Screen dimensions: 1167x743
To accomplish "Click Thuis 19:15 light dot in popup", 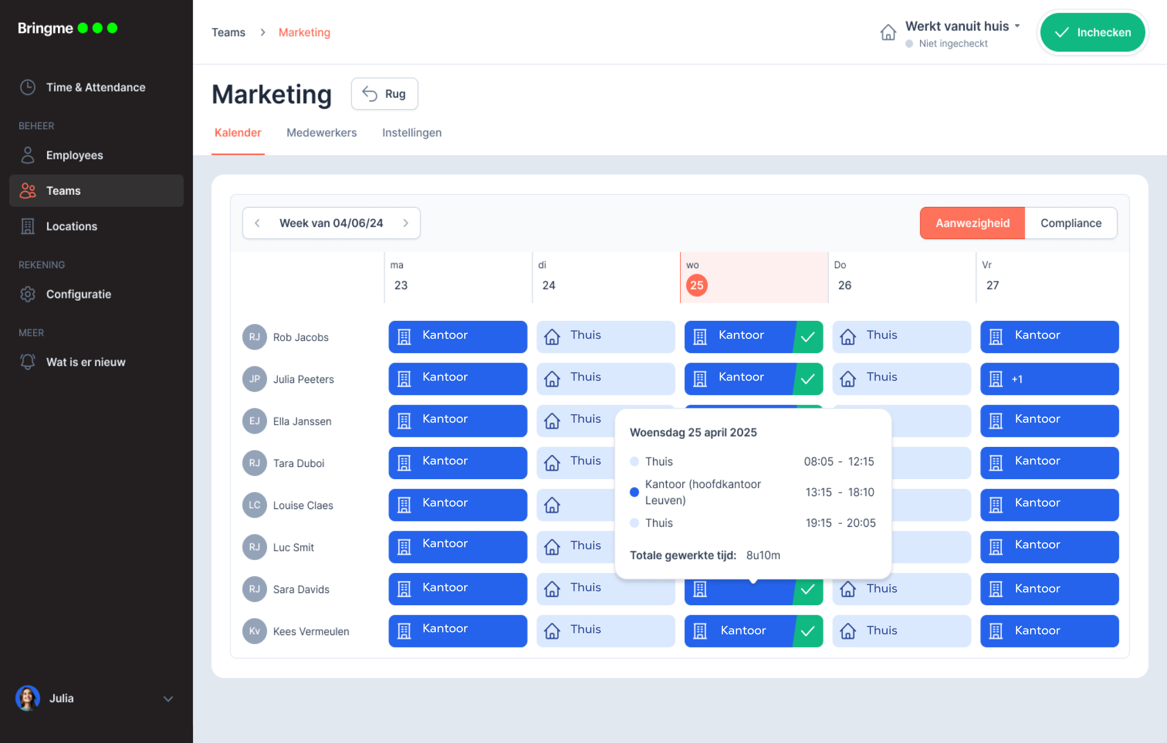I will [634, 523].
